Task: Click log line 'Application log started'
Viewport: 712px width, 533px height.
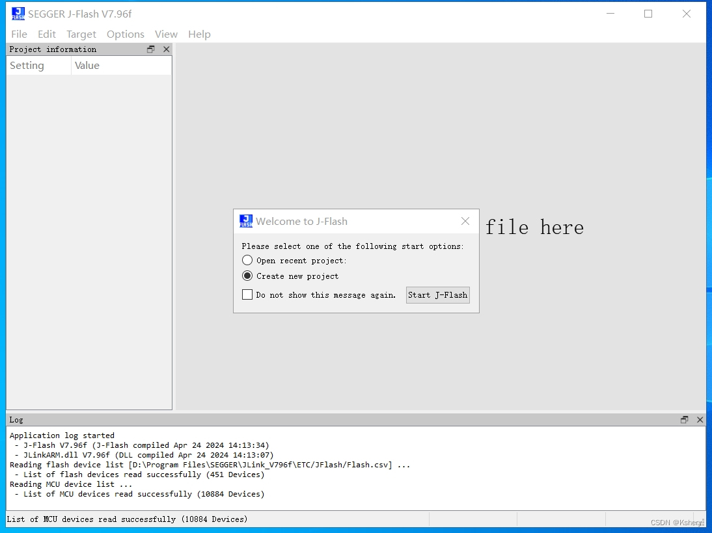Action: coord(62,435)
